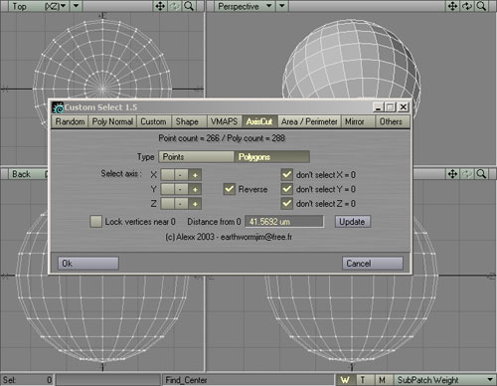Open the Top viewport render style dropdown arrow

click(77, 6)
